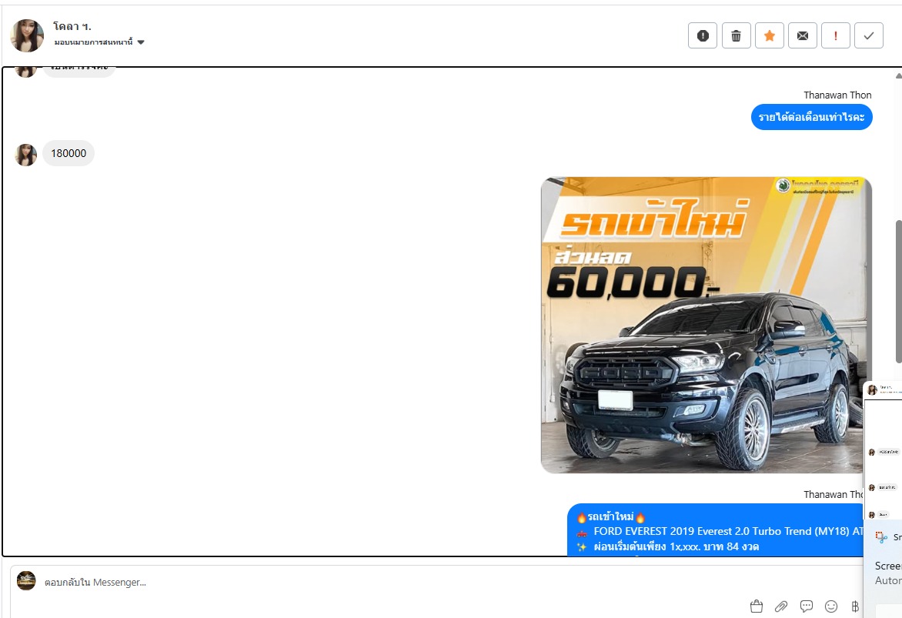Viewport: 902px width, 618px height.
Task: Mark conversation as unread via envelope icon
Action: pos(803,35)
